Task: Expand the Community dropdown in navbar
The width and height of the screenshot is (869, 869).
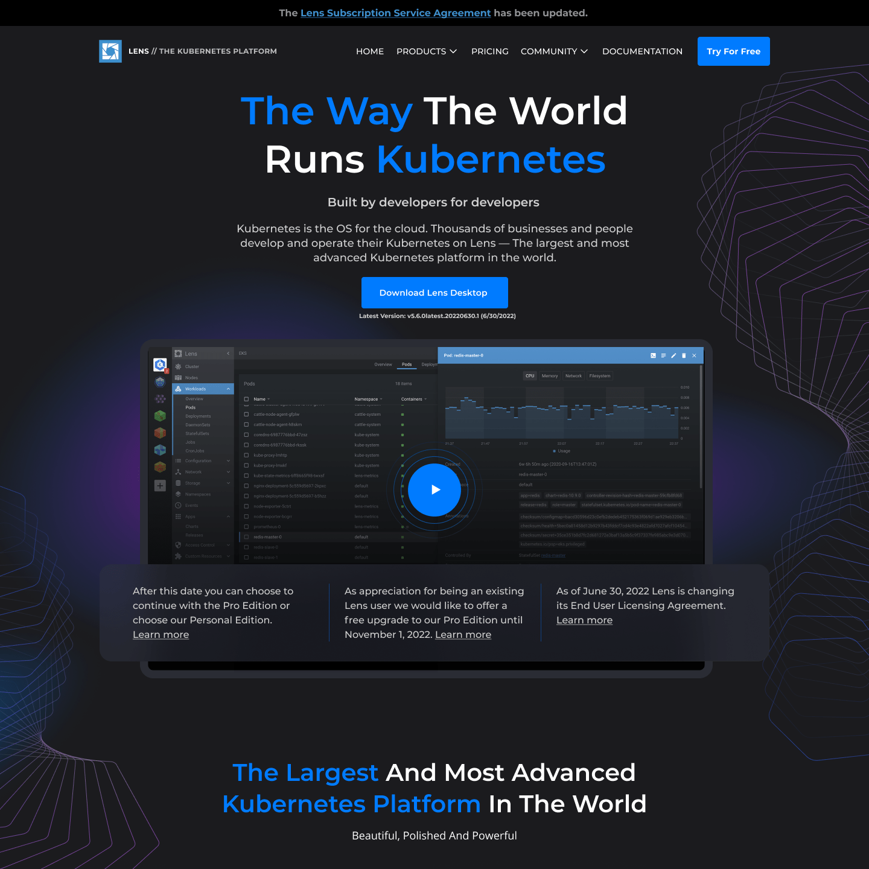Action: click(554, 51)
